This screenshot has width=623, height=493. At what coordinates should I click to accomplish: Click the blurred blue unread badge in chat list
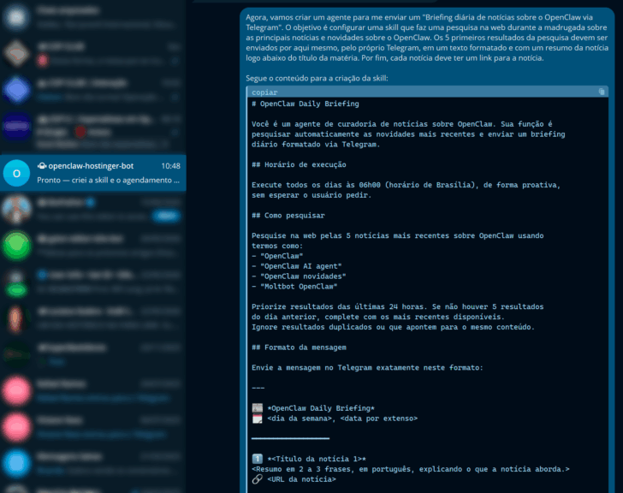[166, 216]
